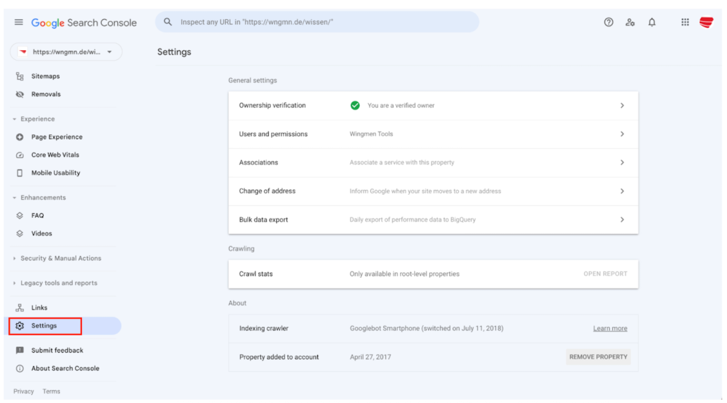Image resolution: width=727 pixels, height=403 pixels.
Task: Open the Google apps grid icon
Action: pyautogui.click(x=685, y=22)
